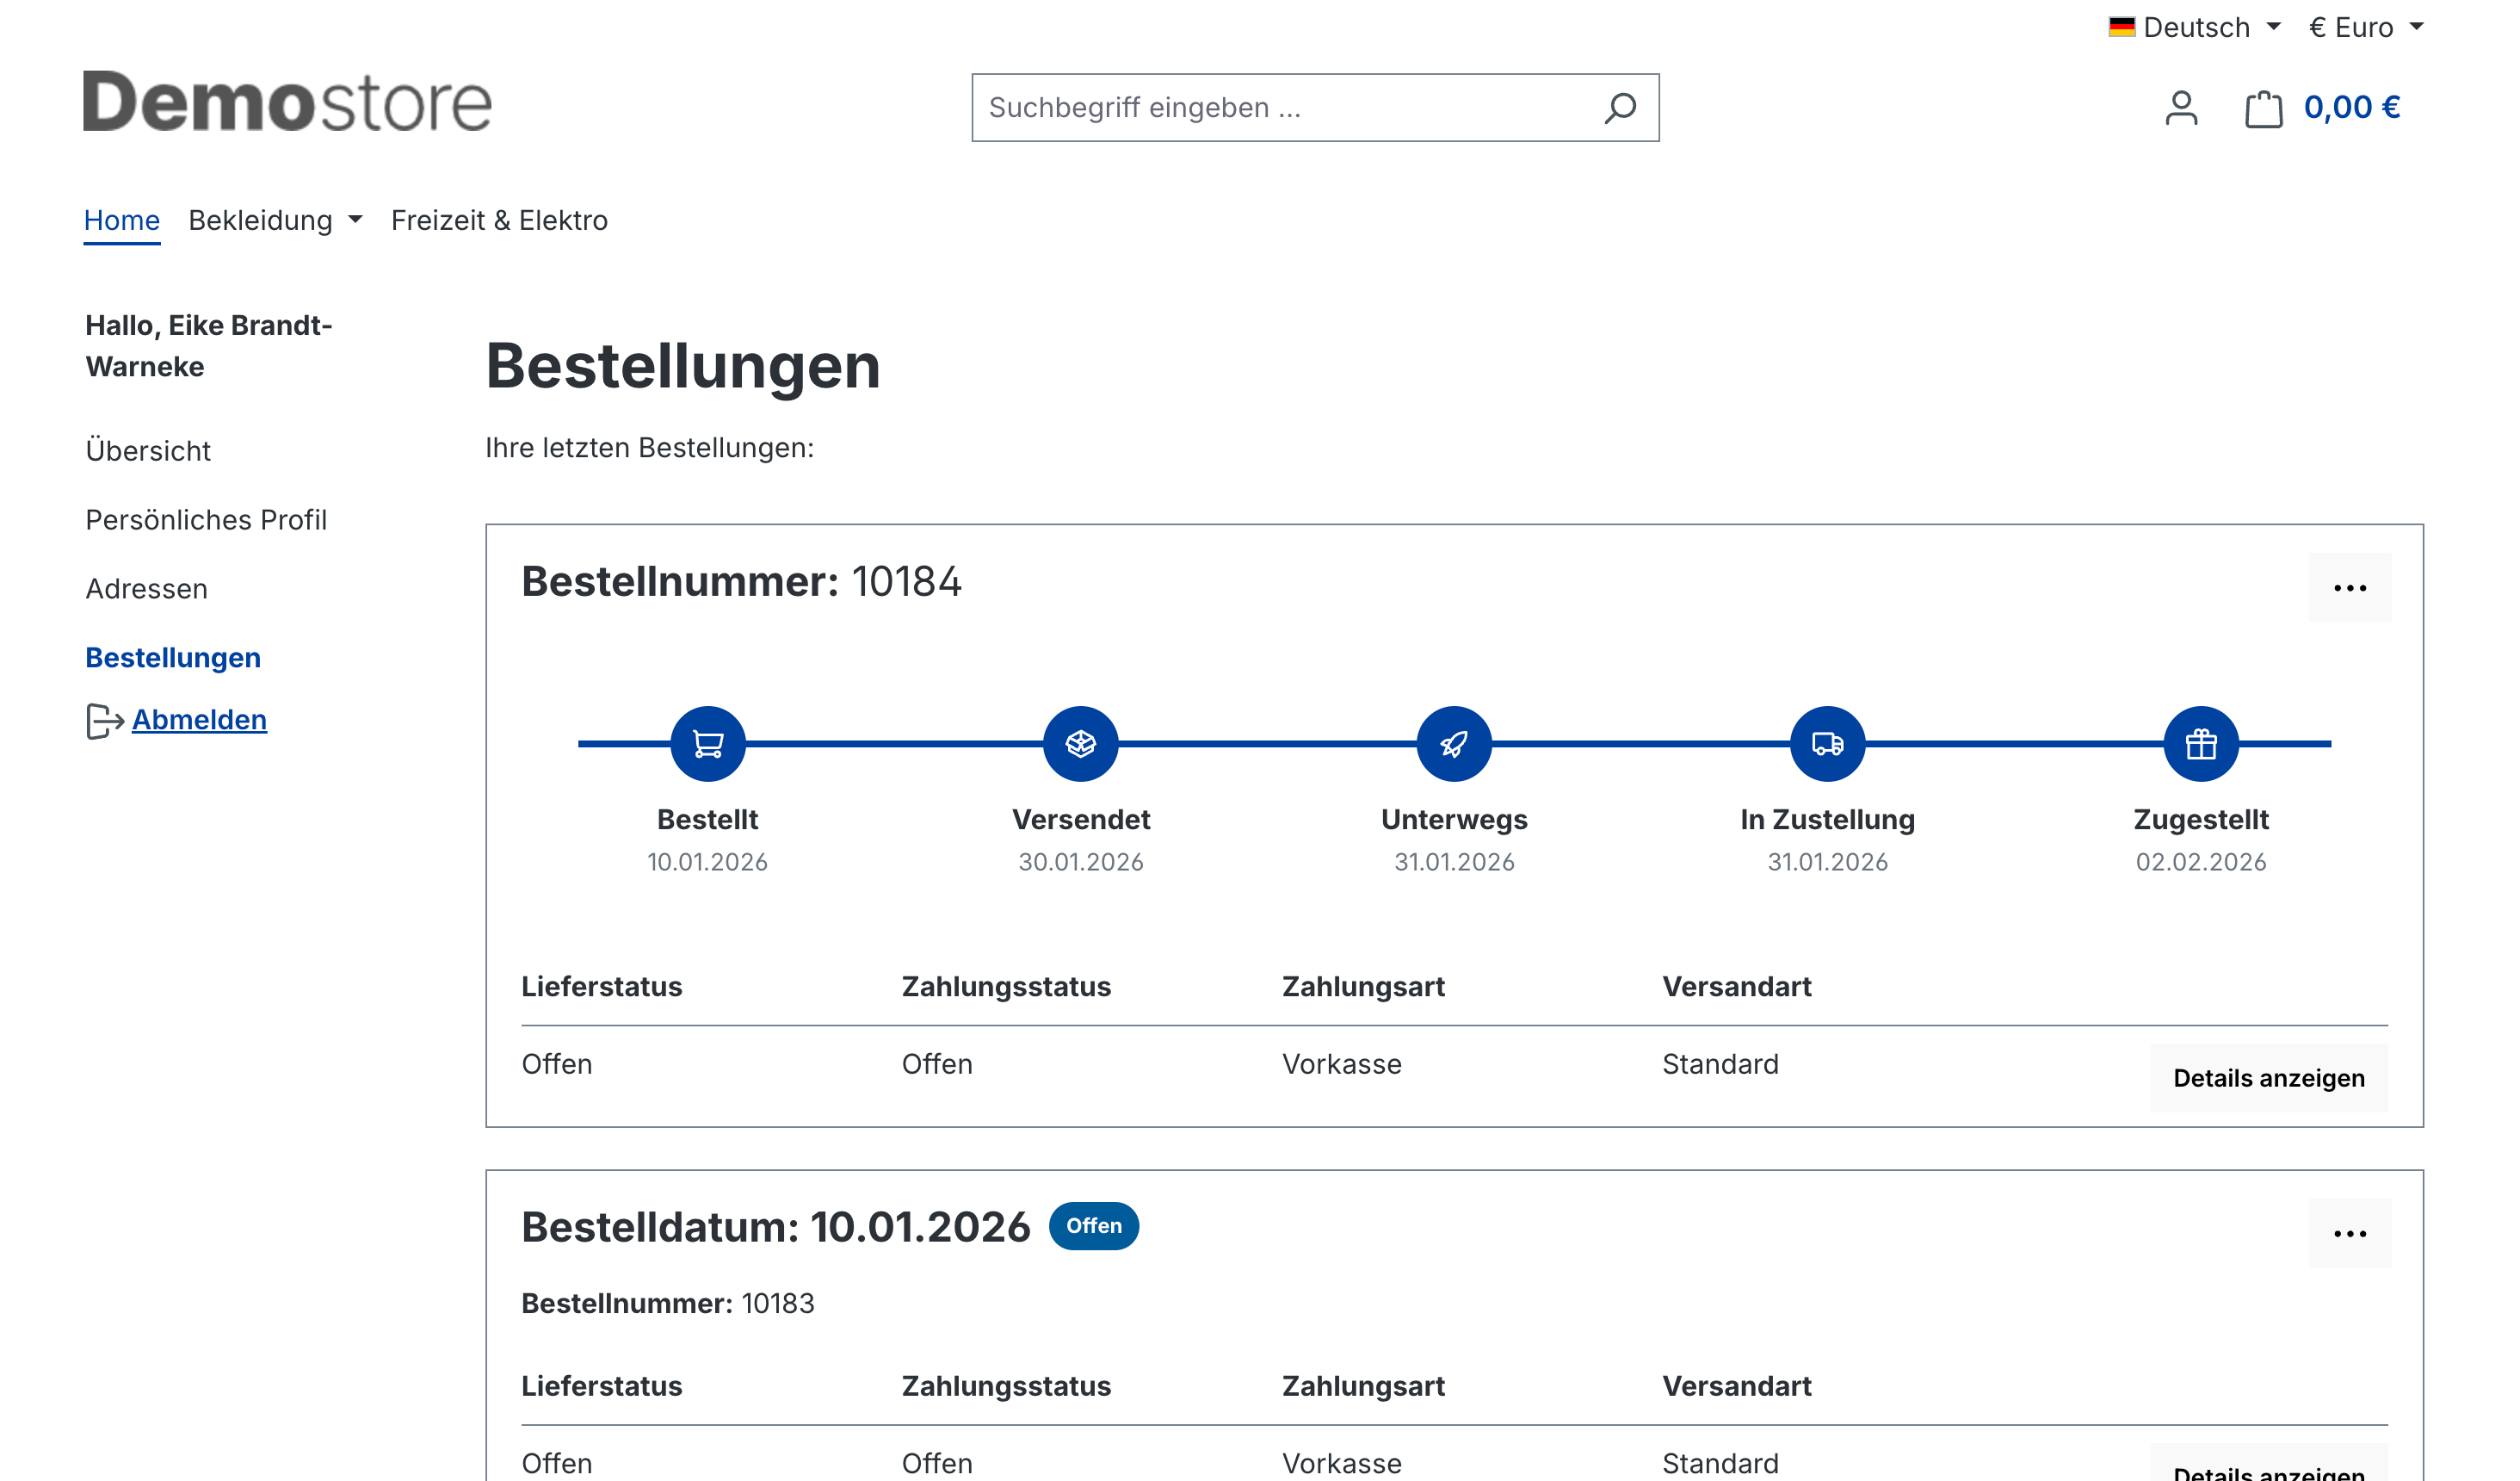Screen dimensions: 2520x1481
Task: Click the Bestelldatum: 10.01.2026 heading
Action: [775, 1227]
